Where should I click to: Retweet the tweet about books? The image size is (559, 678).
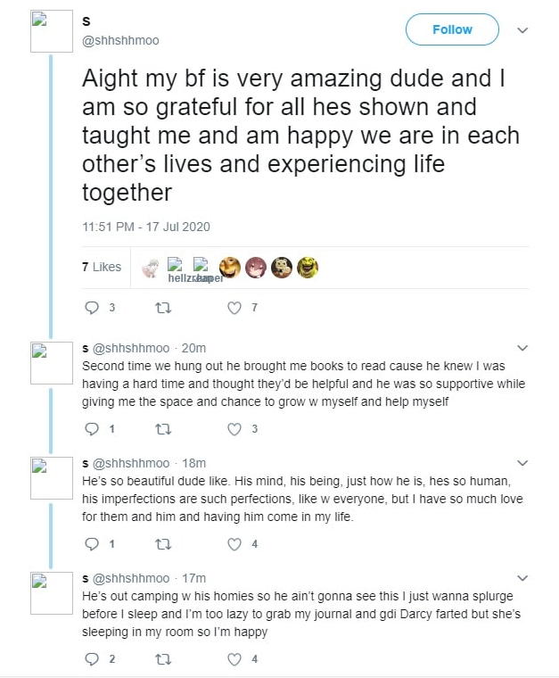(162, 429)
